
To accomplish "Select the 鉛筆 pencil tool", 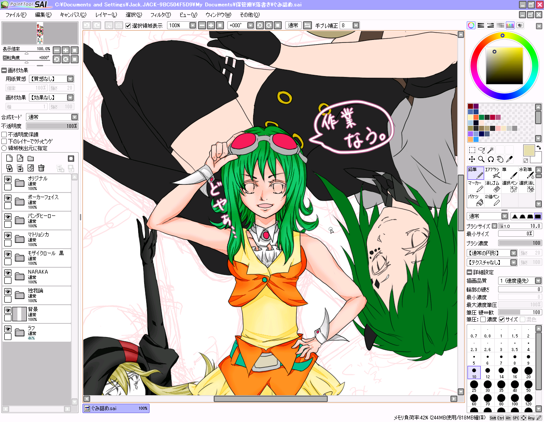I will [476, 173].
